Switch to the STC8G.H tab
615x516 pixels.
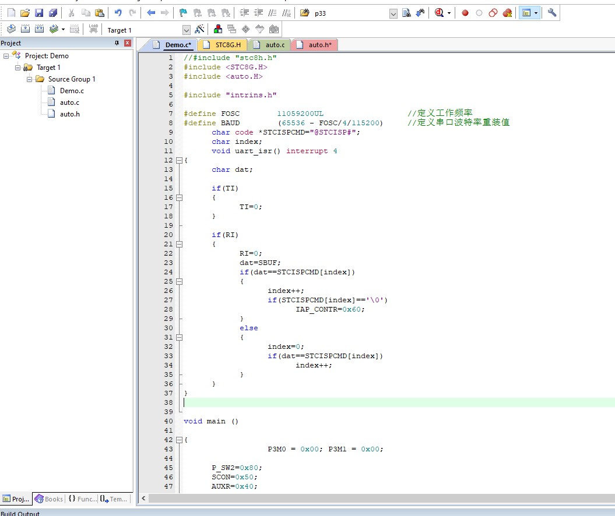(223, 45)
